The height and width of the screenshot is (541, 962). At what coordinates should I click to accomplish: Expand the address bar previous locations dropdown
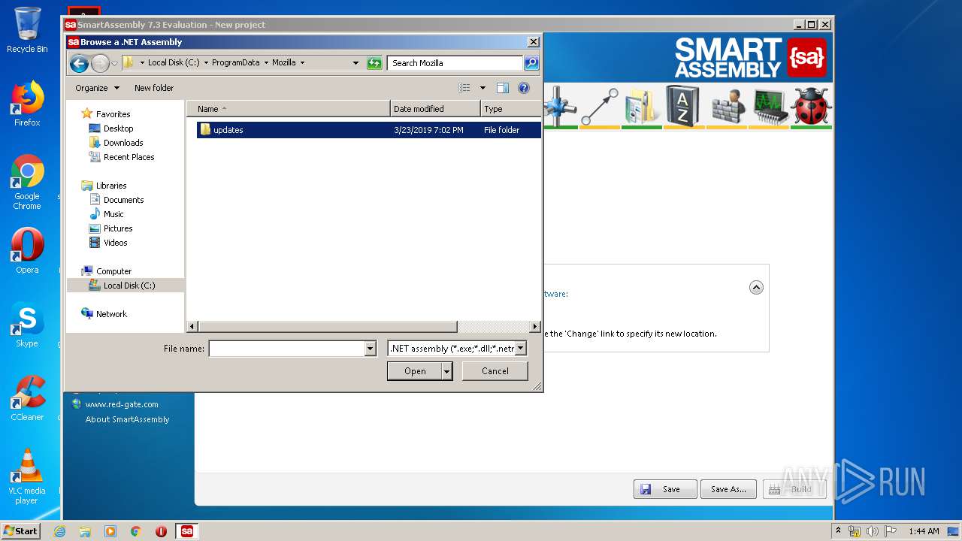coord(355,63)
